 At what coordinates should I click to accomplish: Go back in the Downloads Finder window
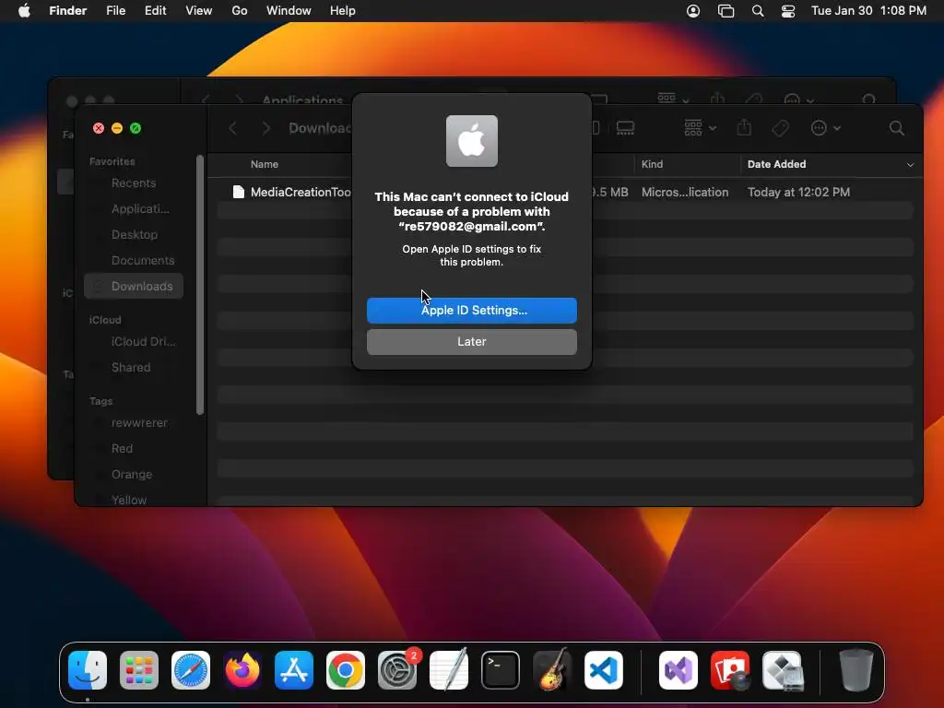(x=233, y=127)
